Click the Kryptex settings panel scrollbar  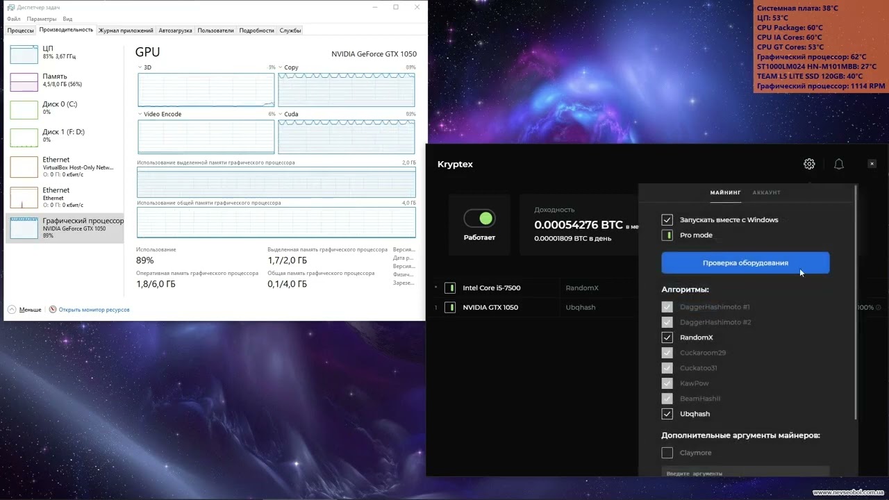856,302
